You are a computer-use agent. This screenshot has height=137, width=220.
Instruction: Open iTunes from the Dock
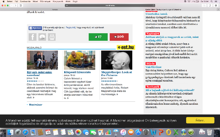tap(123, 132)
